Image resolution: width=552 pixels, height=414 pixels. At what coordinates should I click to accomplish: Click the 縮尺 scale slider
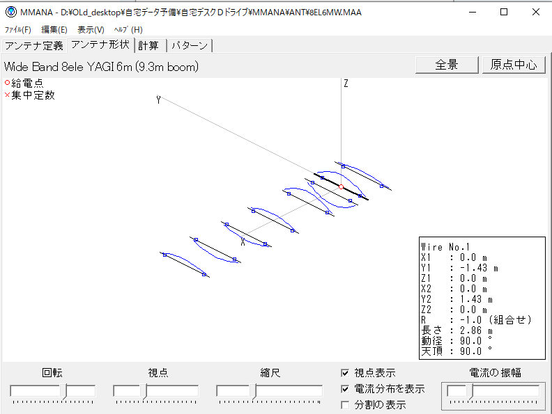[x=269, y=392]
